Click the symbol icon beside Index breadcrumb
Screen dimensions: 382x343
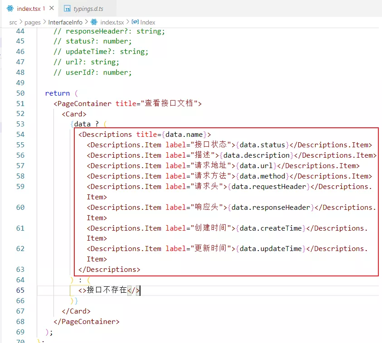(x=135, y=22)
